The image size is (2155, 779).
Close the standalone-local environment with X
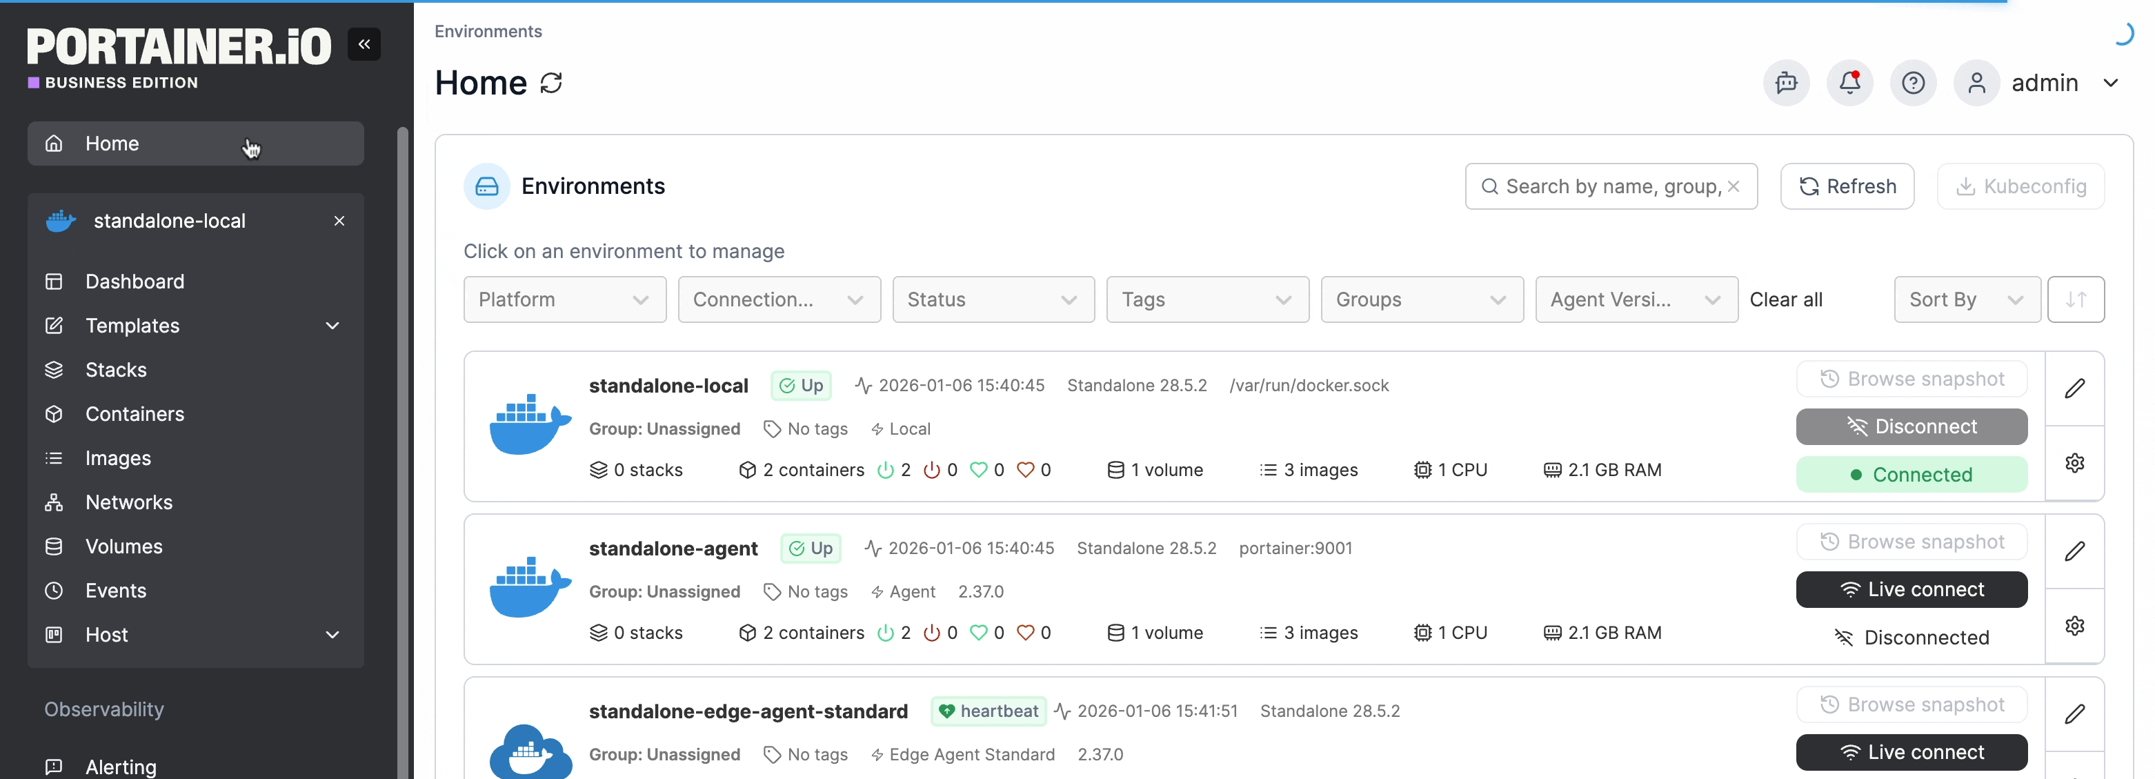click(x=339, y=221)
